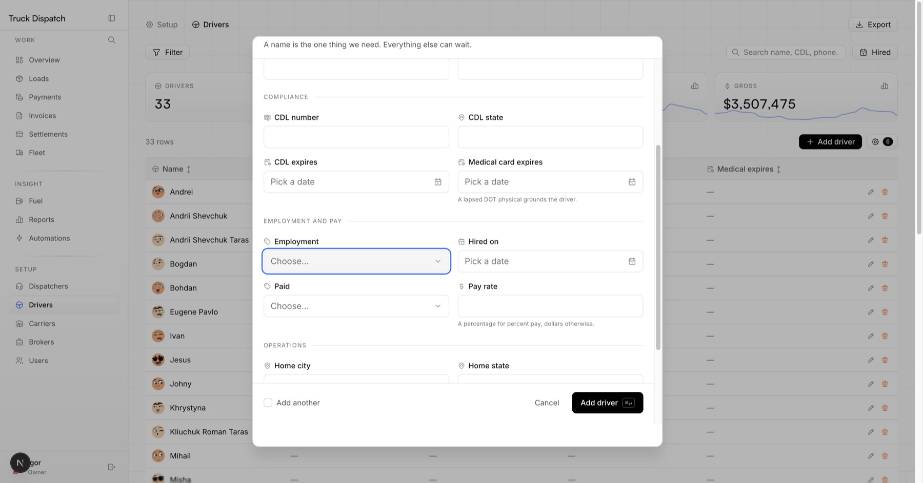Click the calendar icon in Medical card expires
923x483 pixels.
(x=632, y=182)
